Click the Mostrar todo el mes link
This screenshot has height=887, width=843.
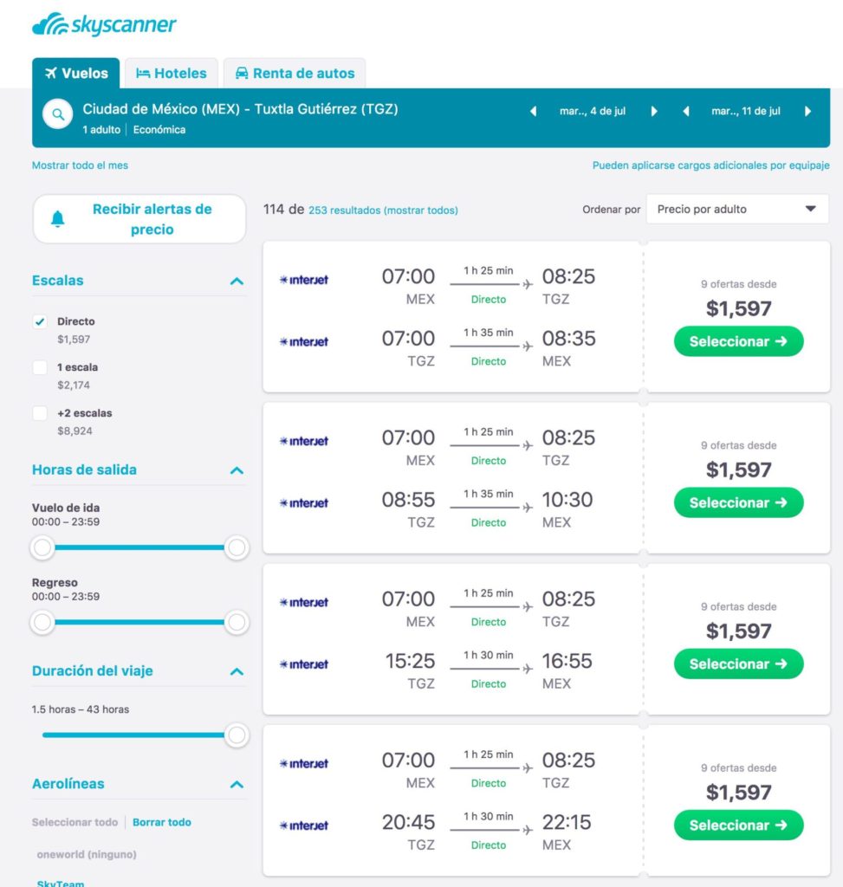pos(80,165)
